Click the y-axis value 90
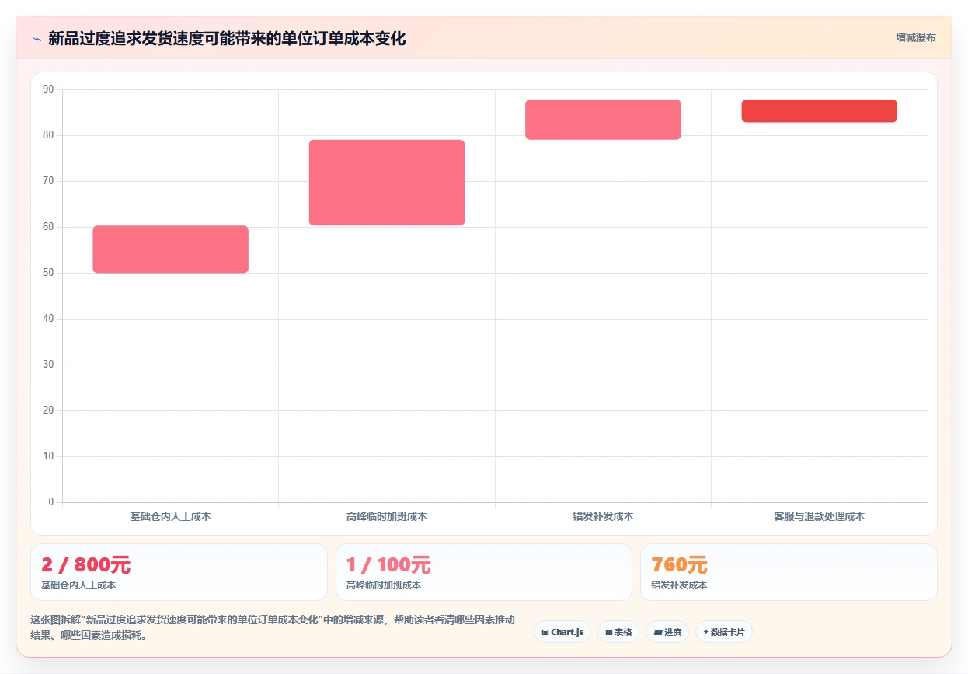Screen dimensions: 968x674 tap(49, 89)
